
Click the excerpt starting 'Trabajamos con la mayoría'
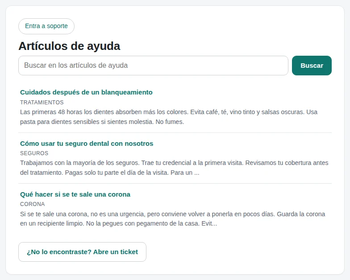(174, 168)
